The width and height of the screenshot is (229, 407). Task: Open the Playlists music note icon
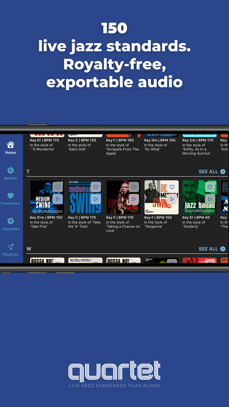point(10,247)
